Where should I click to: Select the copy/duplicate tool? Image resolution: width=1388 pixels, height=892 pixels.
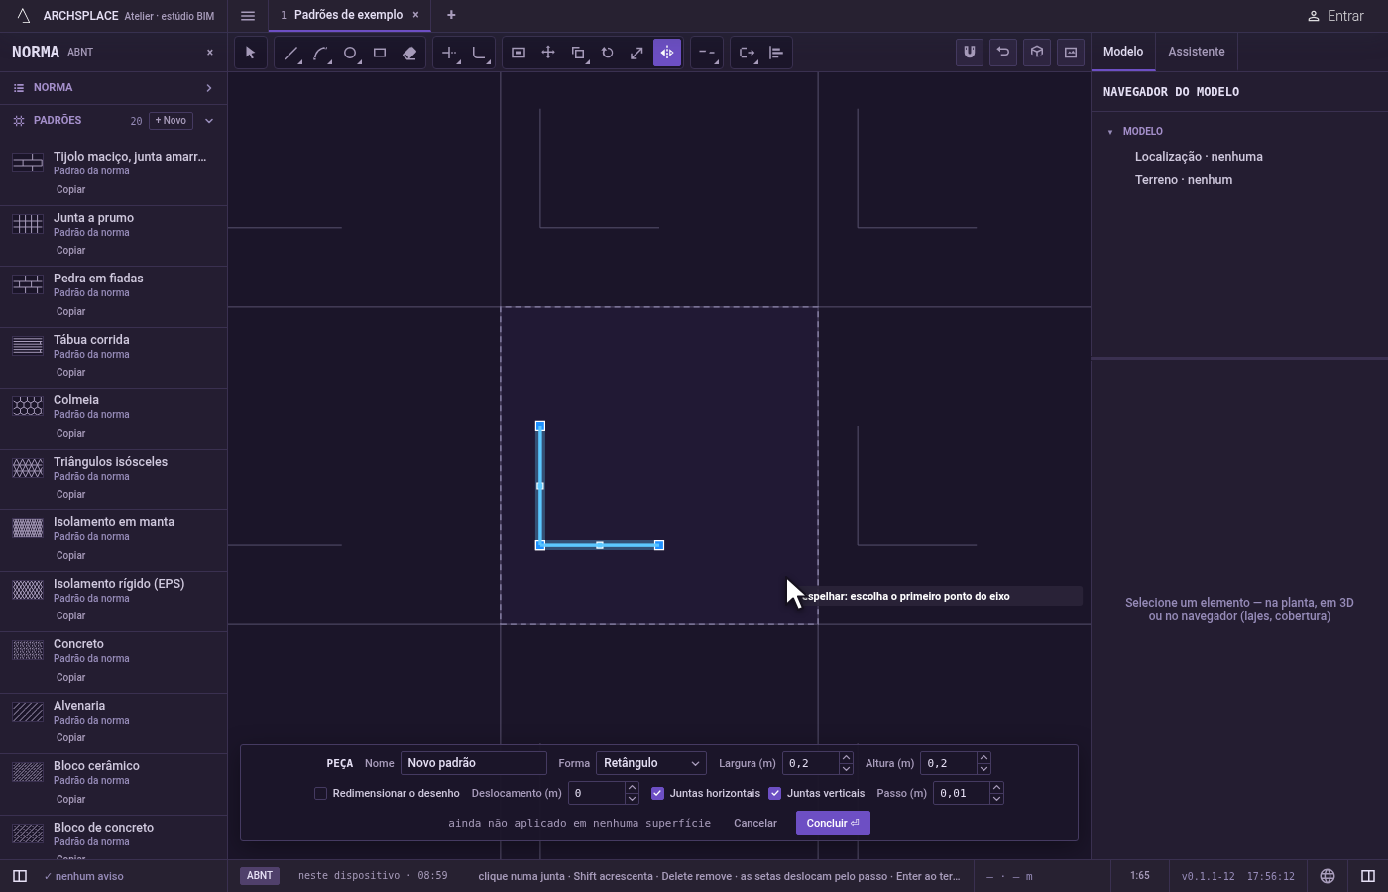578,53
